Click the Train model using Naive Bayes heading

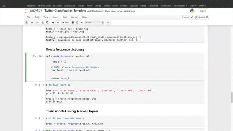pyautogui.click(x=72, y=111)
